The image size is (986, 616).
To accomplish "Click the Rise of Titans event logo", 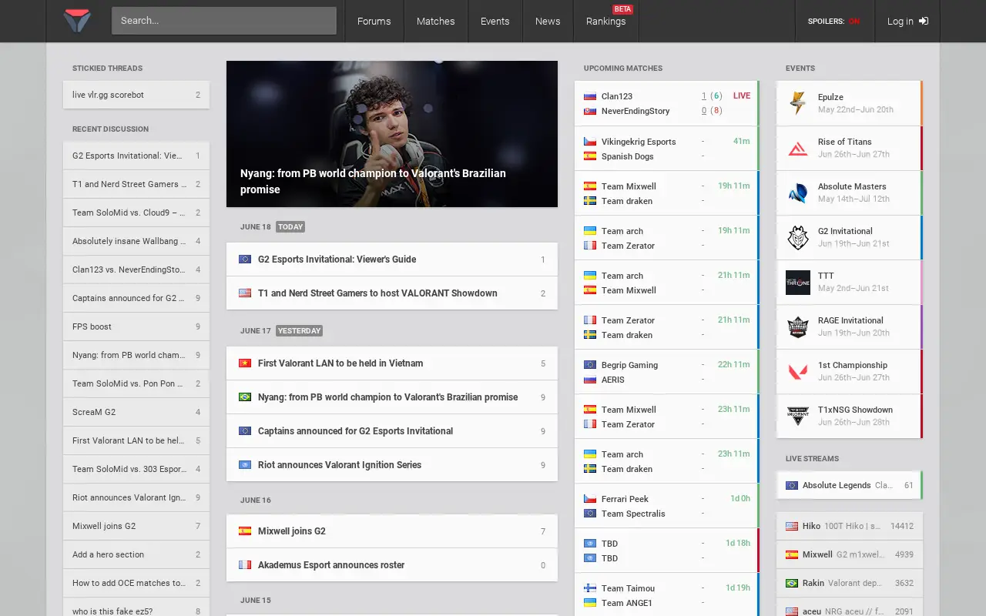I will pyautogui.click(x=798, y=148).
